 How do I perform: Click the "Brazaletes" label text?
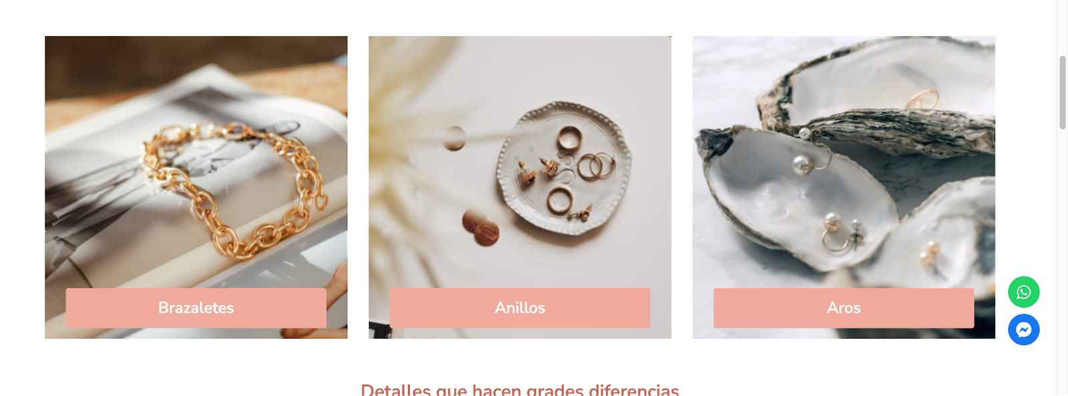[196, 308]
